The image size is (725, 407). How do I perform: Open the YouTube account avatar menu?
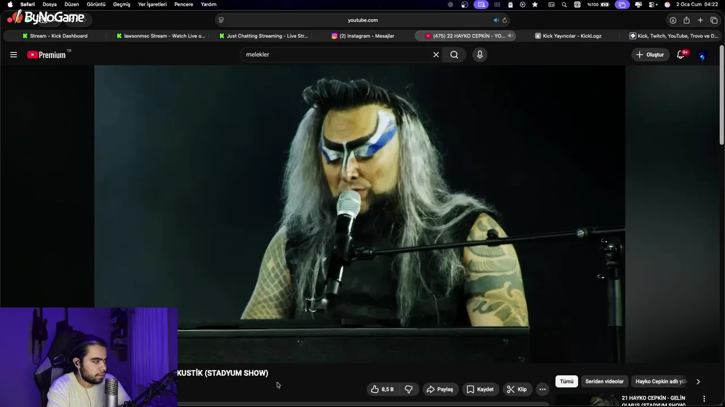coord(702,55)
